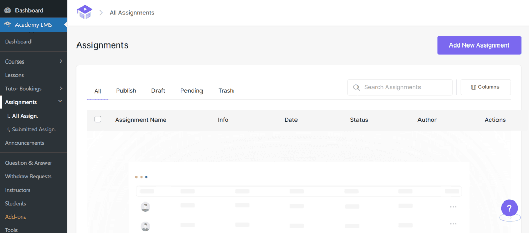Click Status column header
Viewport: 529px width, 233px height.
359,120
